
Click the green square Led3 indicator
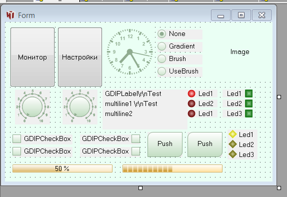point(248,113)
